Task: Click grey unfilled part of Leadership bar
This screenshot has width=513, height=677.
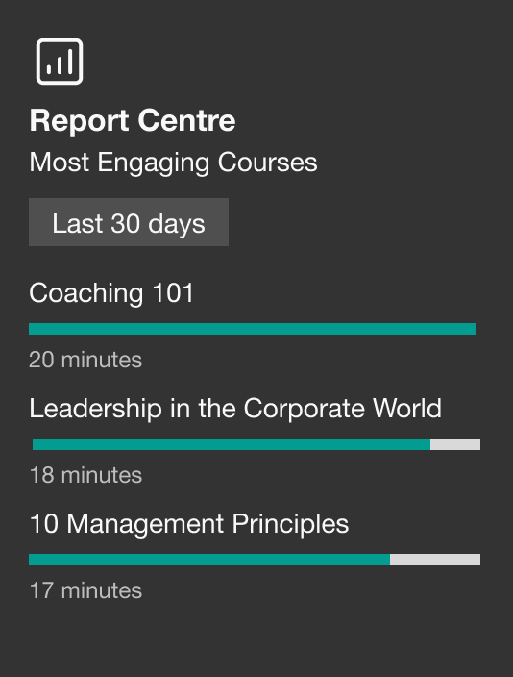Action: tap(455, 444)
